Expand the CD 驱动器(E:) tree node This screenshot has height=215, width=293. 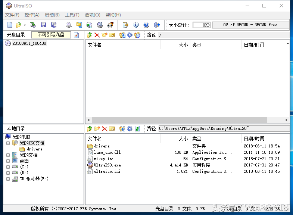(x=8, y=179)
